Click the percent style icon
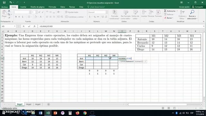The width and height of the screenshot is (206, 116). 95,17
